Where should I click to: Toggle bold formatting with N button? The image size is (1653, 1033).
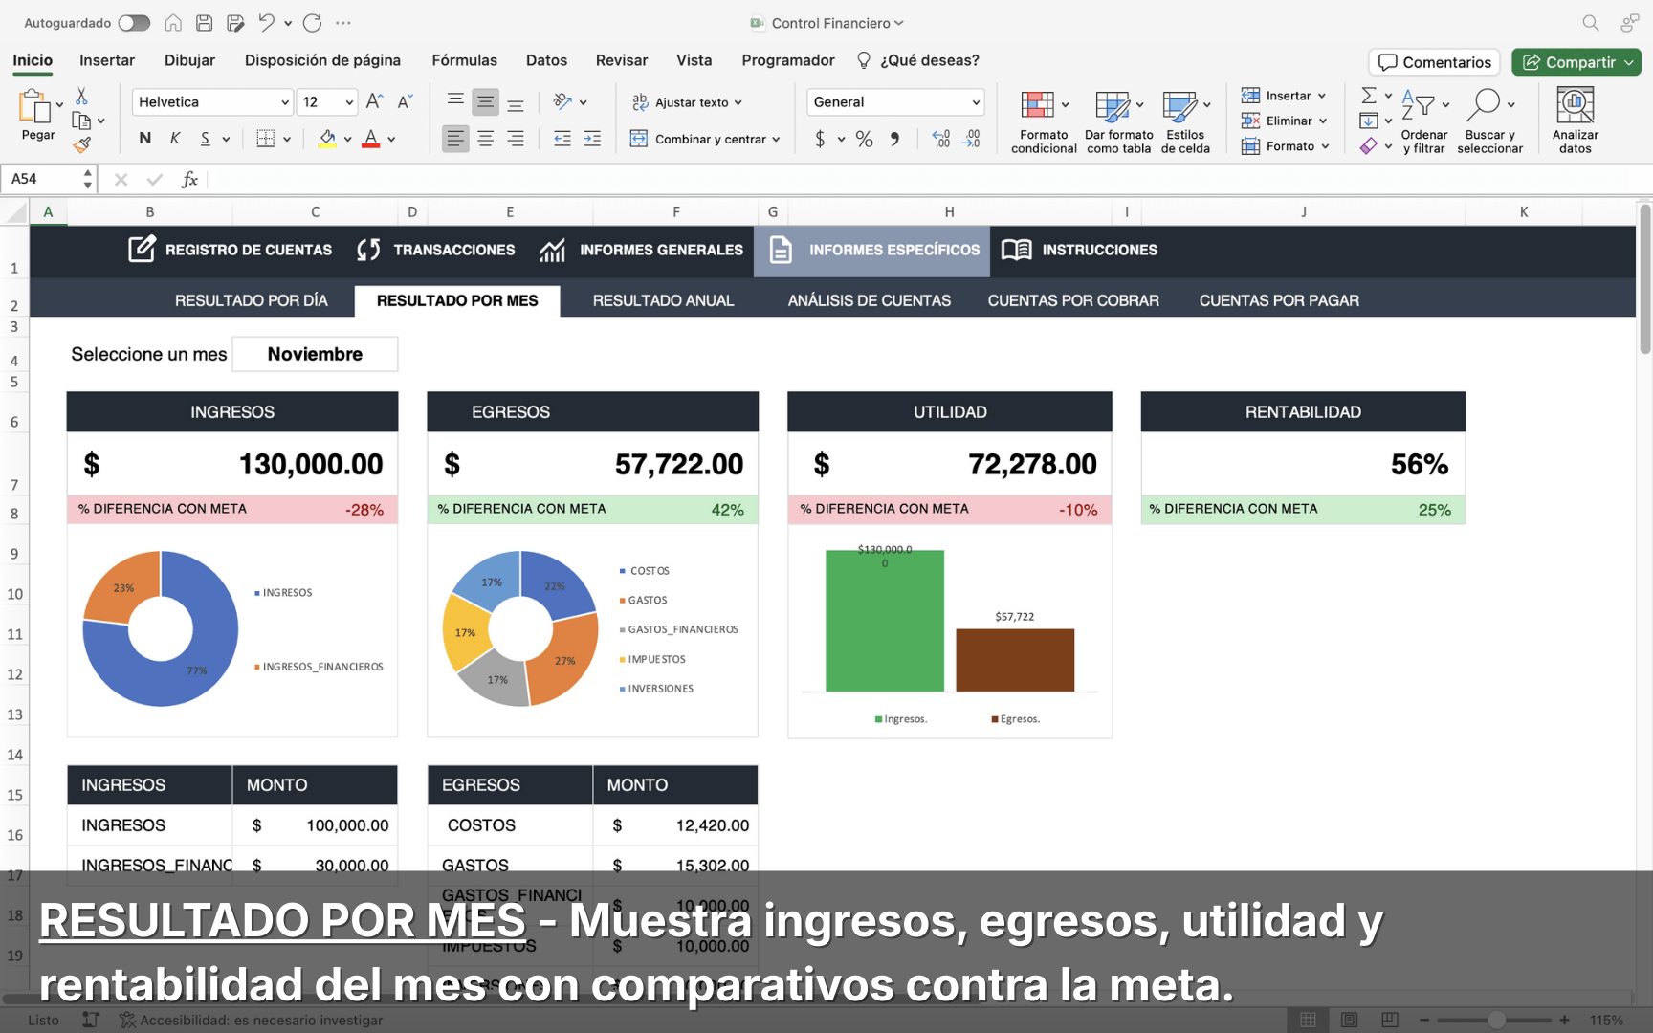click(x=145, y=139)
